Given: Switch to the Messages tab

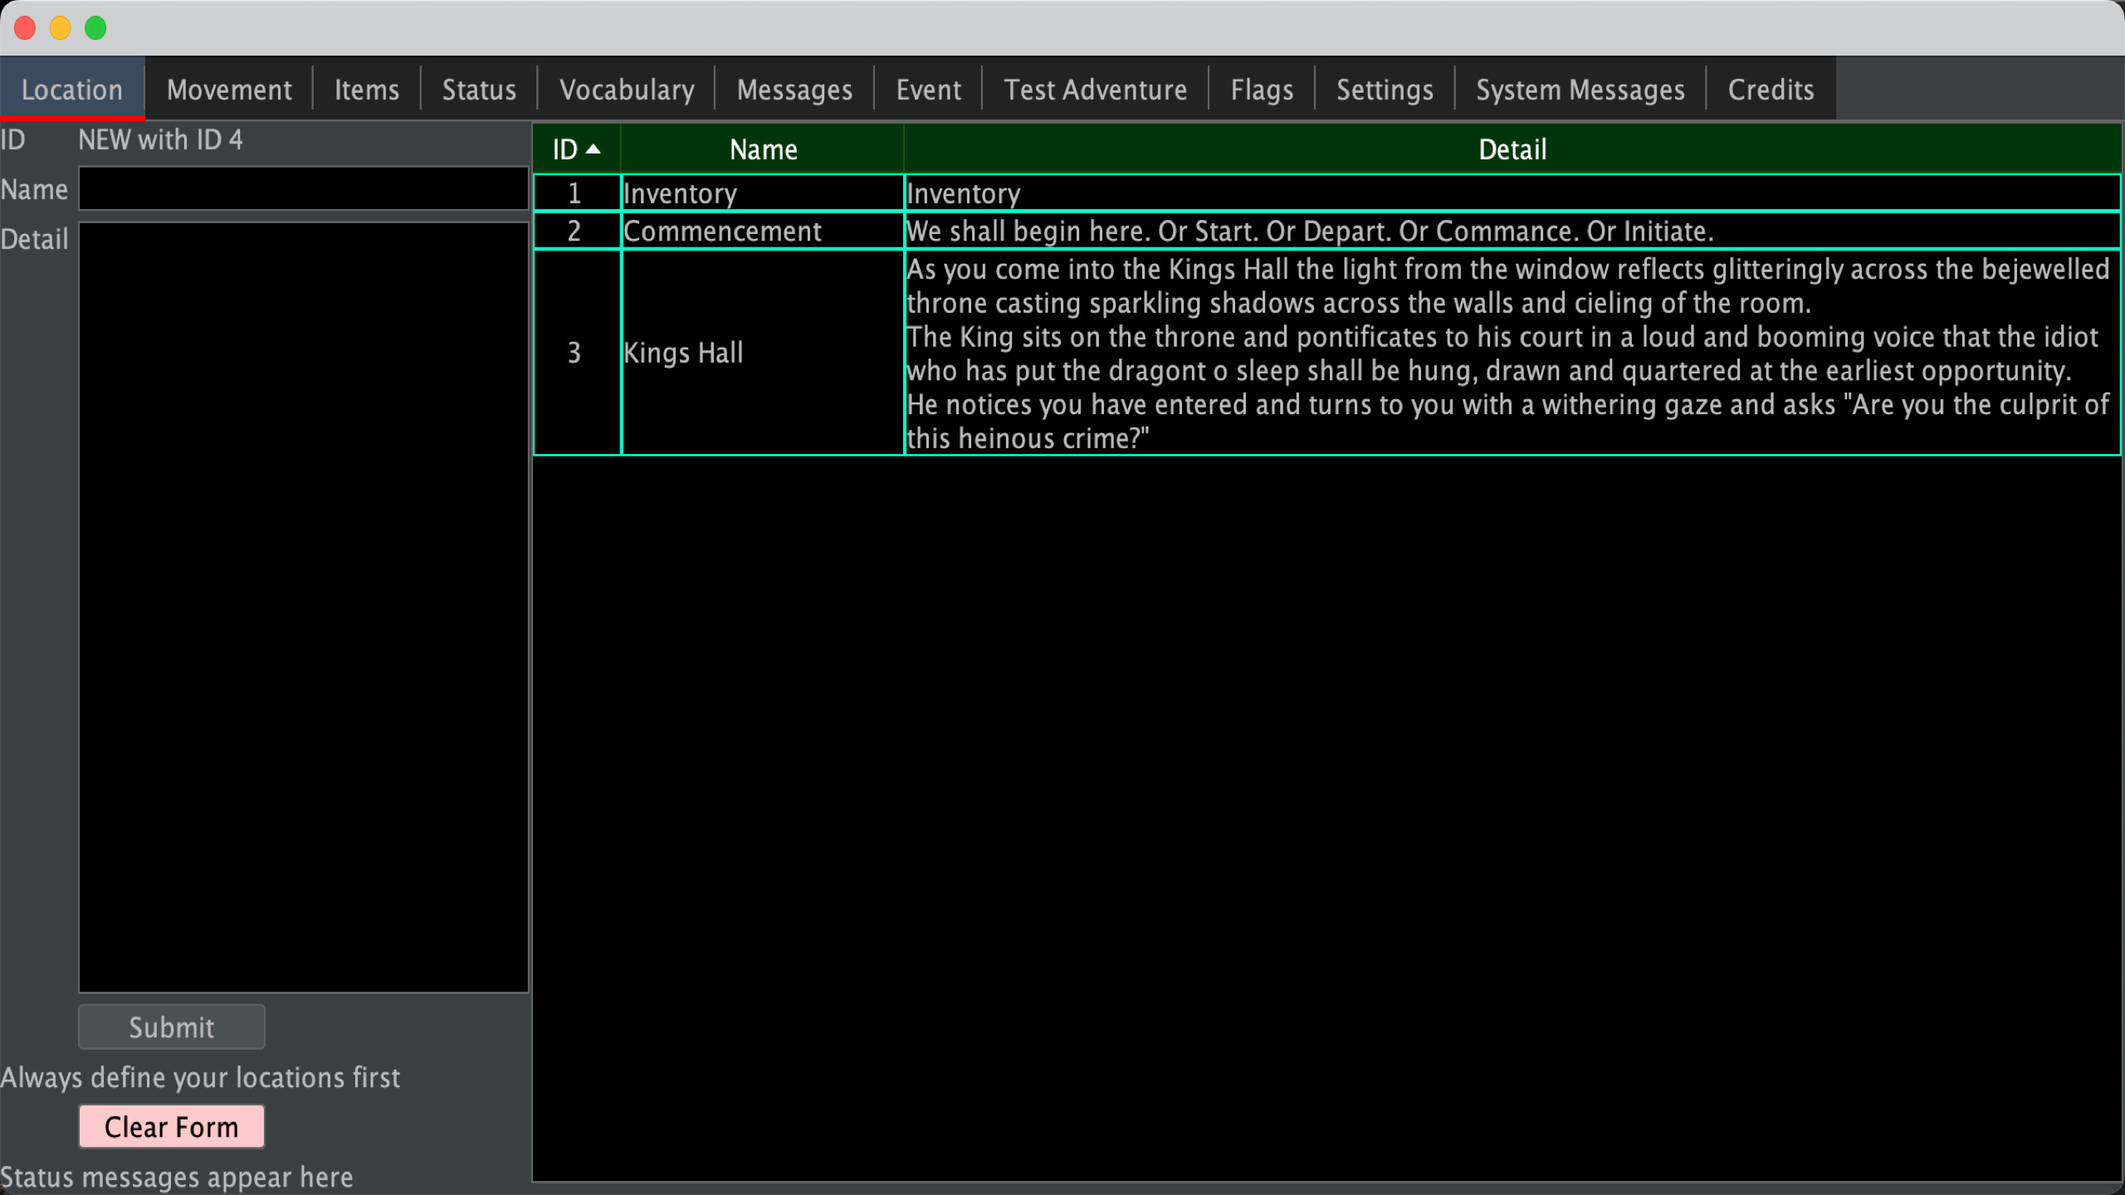Looking at the screenshot, I should (794, 89).
